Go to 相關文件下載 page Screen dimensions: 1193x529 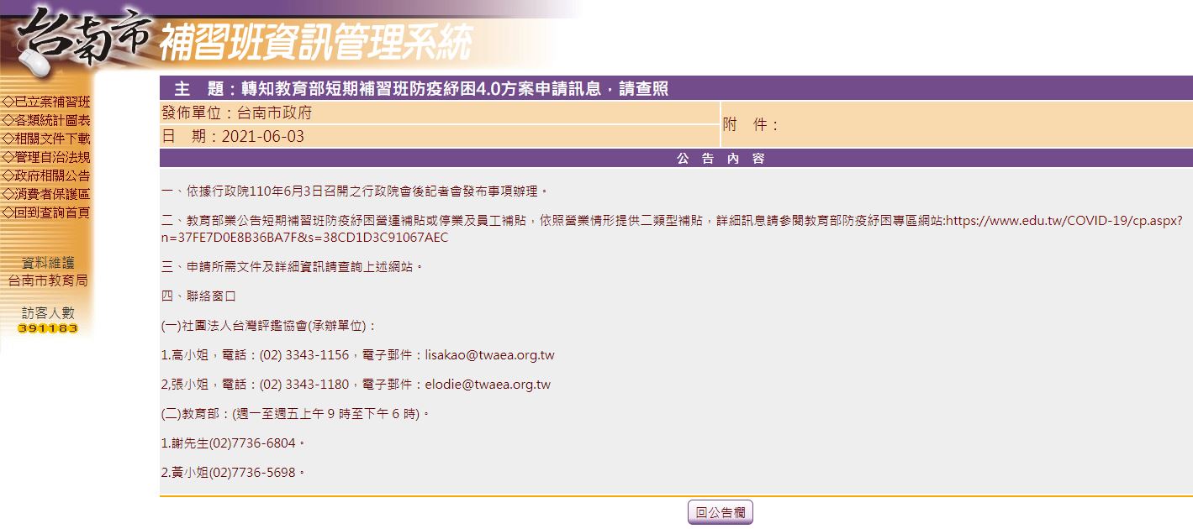[47, 139]
